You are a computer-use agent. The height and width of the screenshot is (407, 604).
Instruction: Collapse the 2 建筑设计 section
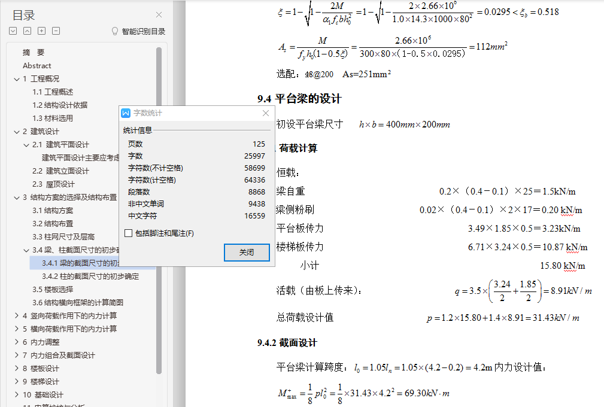(17, 132)
